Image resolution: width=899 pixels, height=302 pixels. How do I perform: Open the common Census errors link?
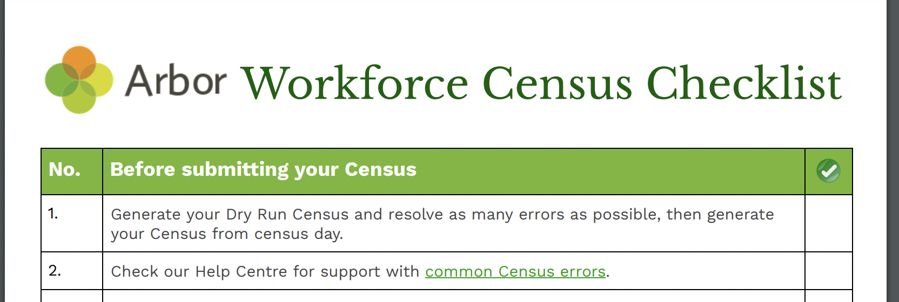(x=515, y=271)
